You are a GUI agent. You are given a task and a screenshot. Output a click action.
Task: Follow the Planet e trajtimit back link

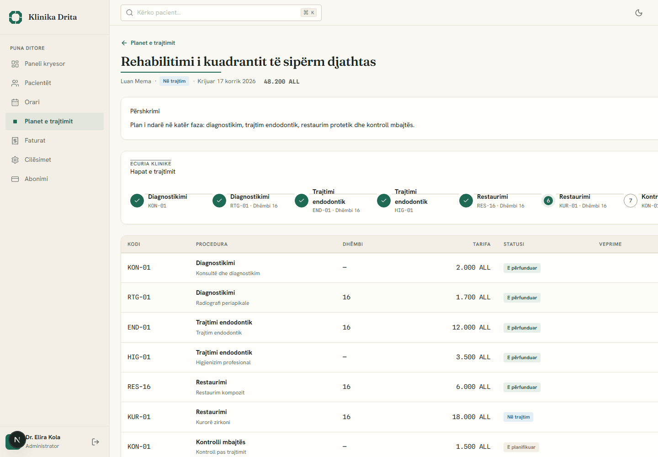(x=148, y=43)
